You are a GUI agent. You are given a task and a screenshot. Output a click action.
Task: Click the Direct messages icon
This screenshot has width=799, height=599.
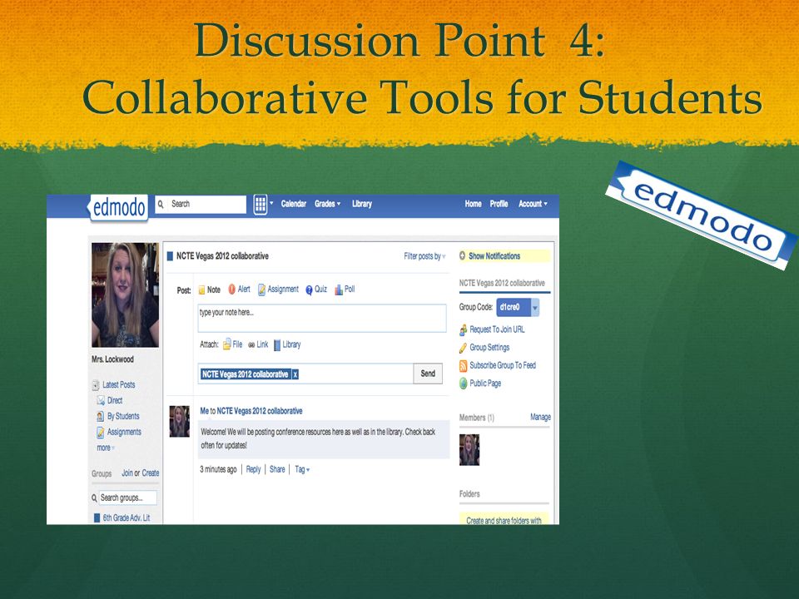[x=101, y=401]
